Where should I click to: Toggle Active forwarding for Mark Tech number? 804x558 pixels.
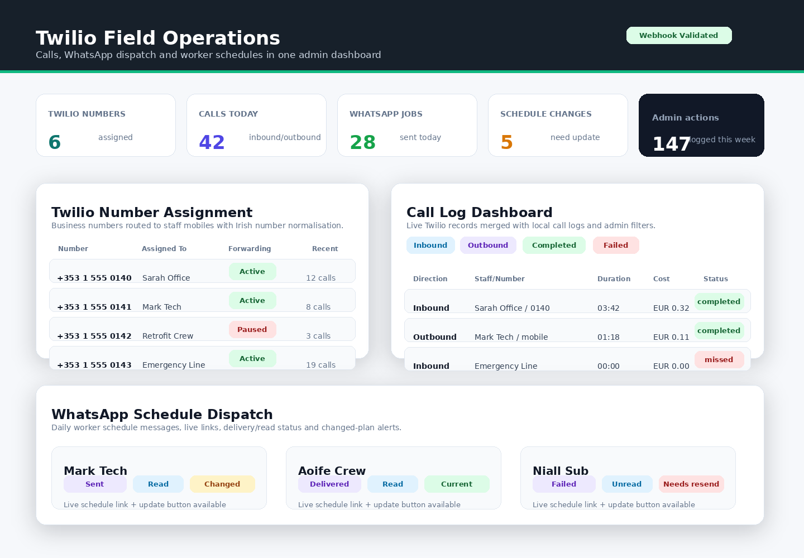[252, 300]
